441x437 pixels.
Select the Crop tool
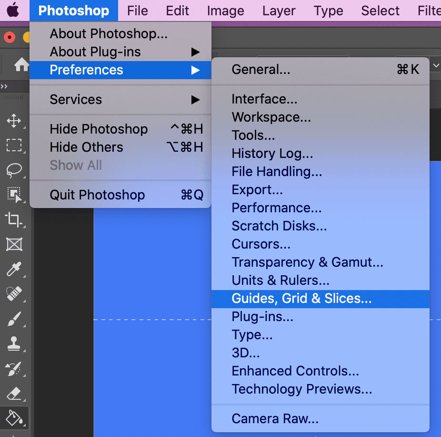pyautogui.click(x=15, y=220)
